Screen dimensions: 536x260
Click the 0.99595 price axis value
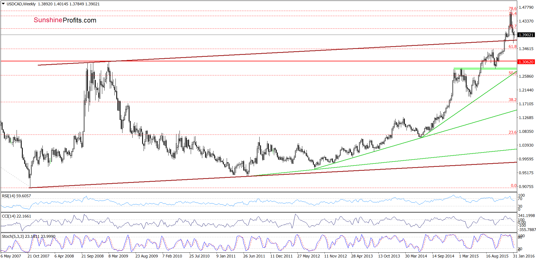[x=526, y=159]
